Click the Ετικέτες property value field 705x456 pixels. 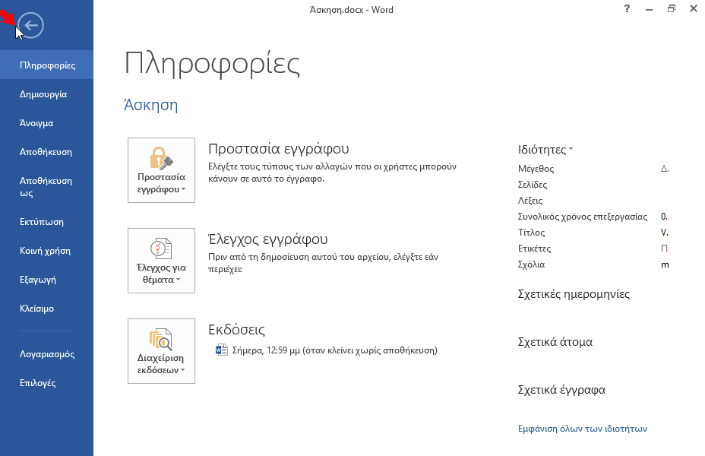[x=665, y=249]
